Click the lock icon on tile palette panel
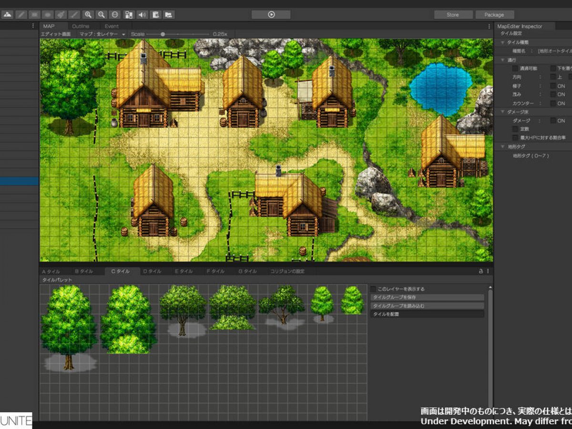572x429 pixels. pos(480,271)
